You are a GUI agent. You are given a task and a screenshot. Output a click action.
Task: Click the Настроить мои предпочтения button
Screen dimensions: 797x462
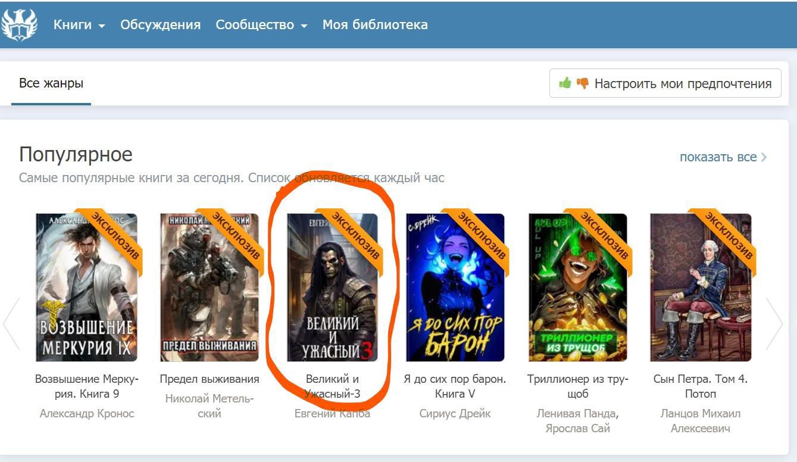click(665, 84)
